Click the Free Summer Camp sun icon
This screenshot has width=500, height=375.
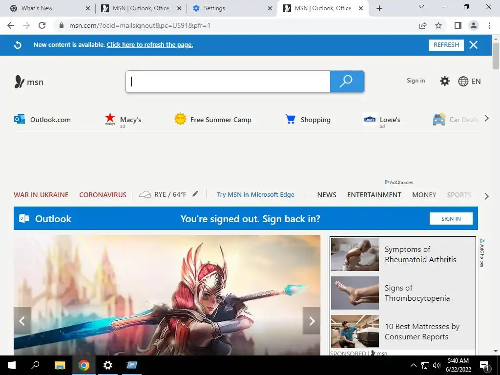180,119
